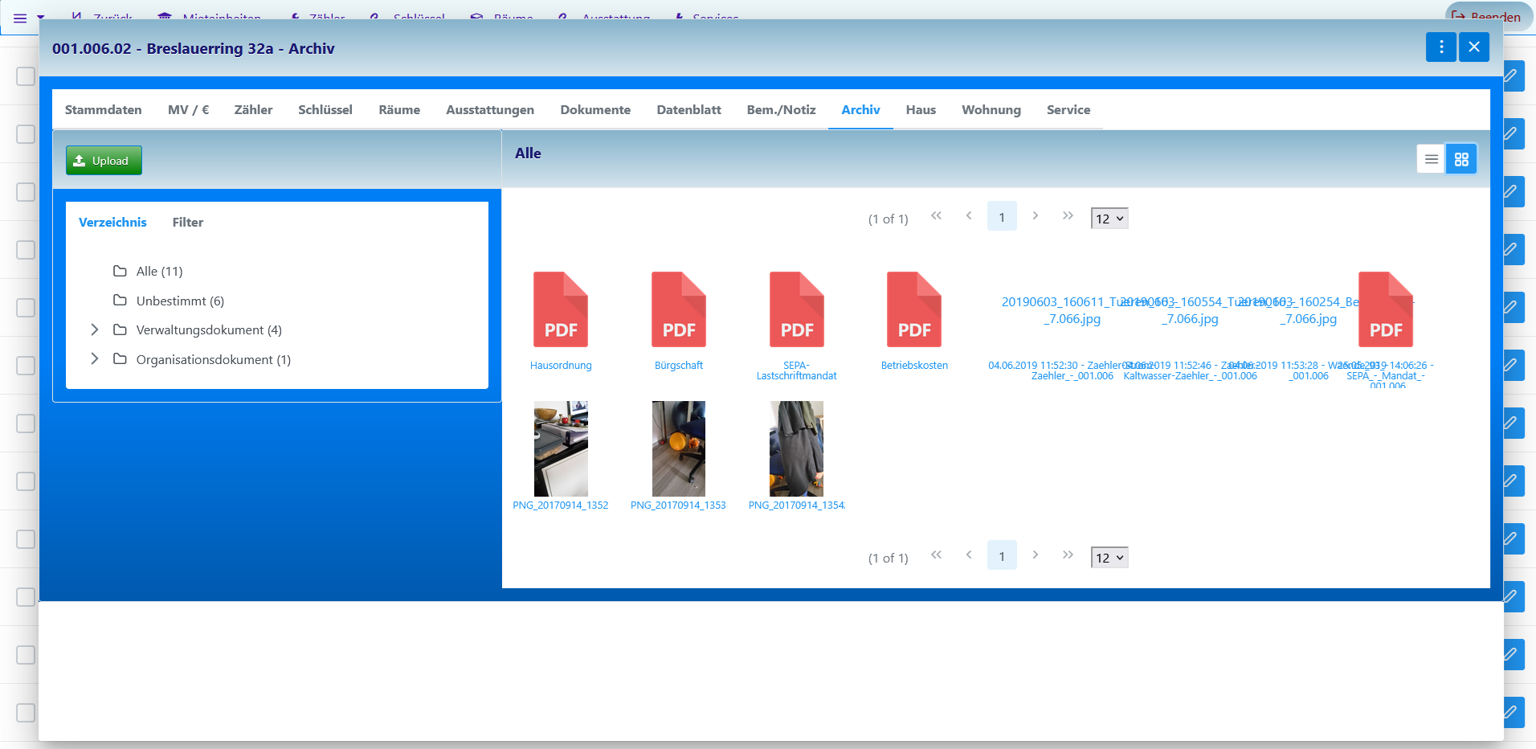Go to previous page in bottom paginator
The image size is (1536, 749).
pyautogui.click(x=969, y=555)
